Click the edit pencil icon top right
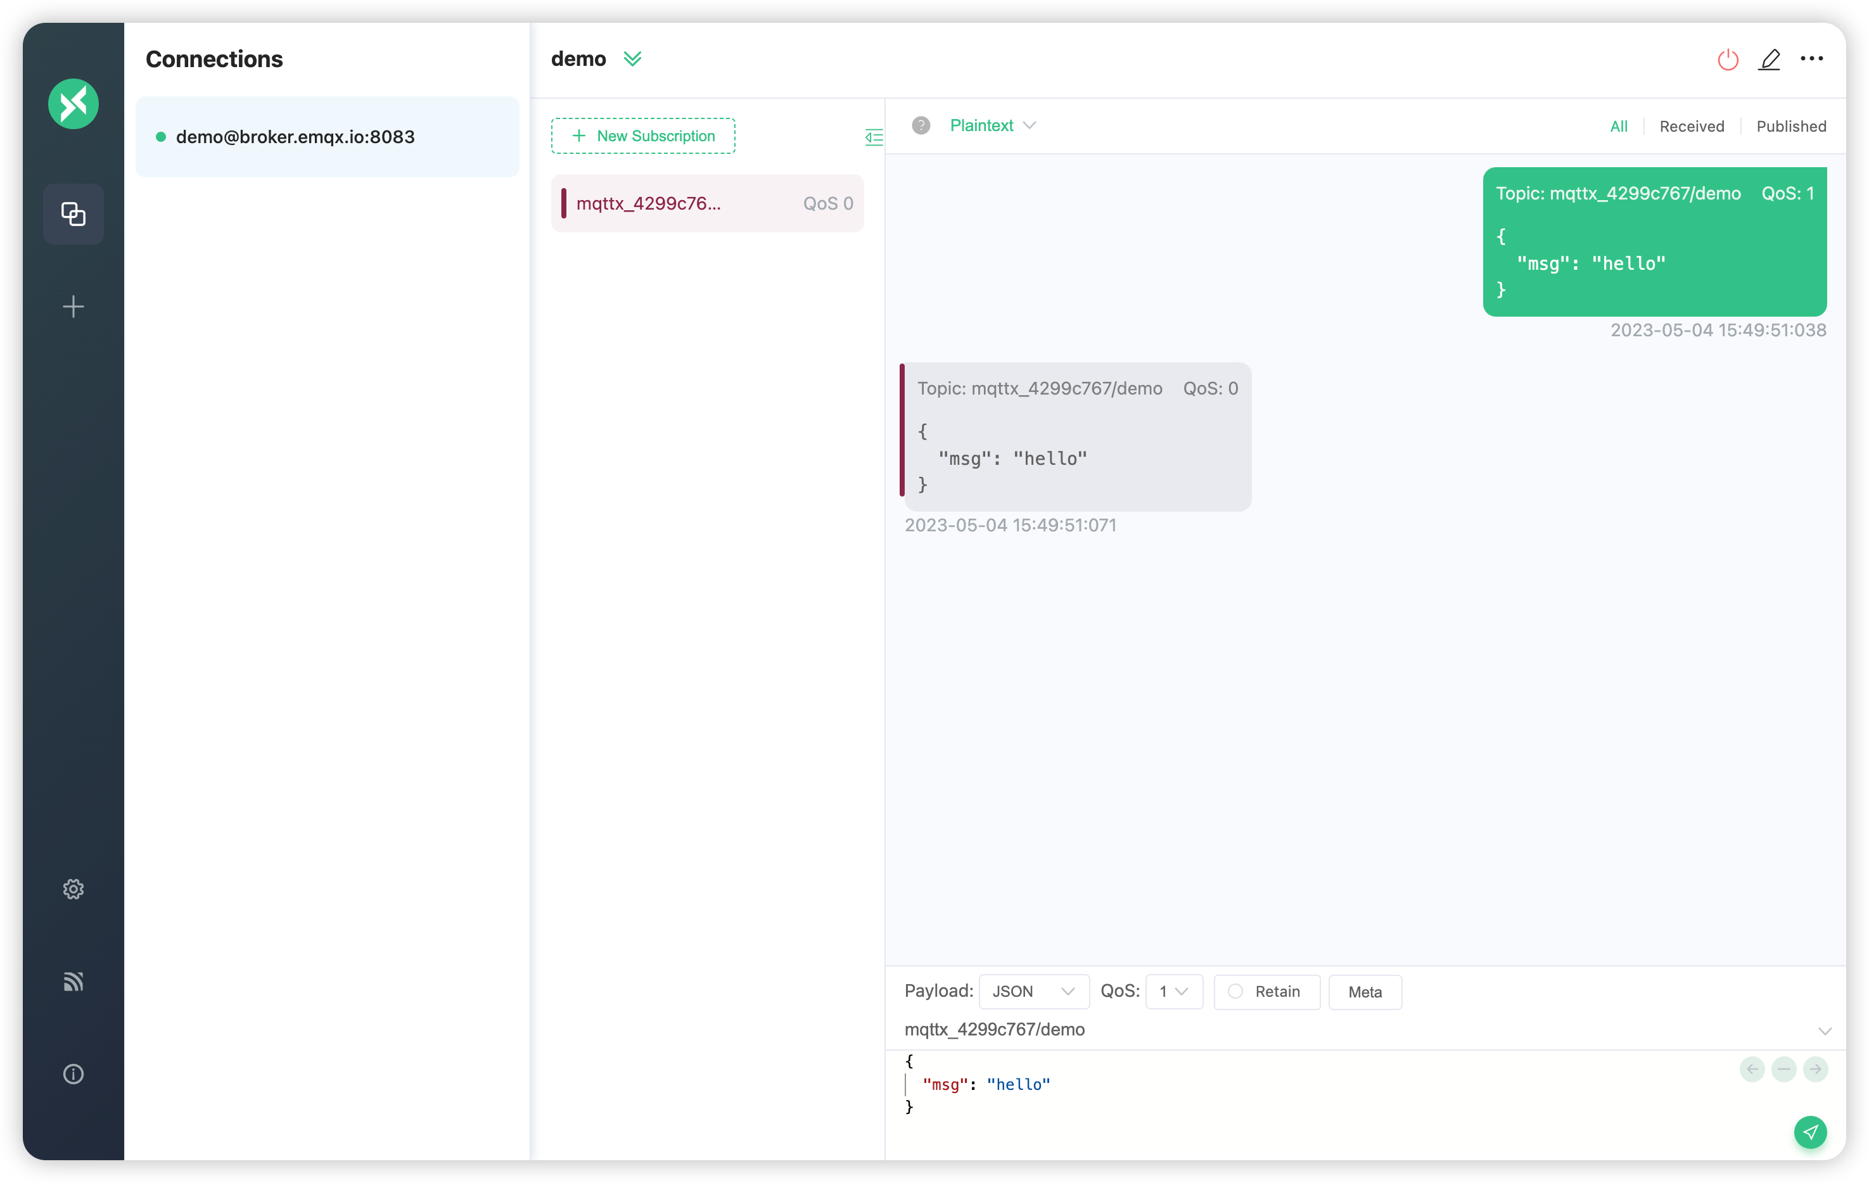Image resolution: width=1869 pixels, height=1183 pixels. [1768, 58]
